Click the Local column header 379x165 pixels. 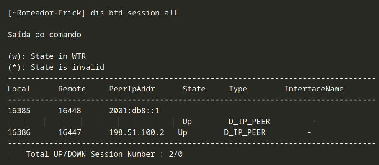click(19, 89)
